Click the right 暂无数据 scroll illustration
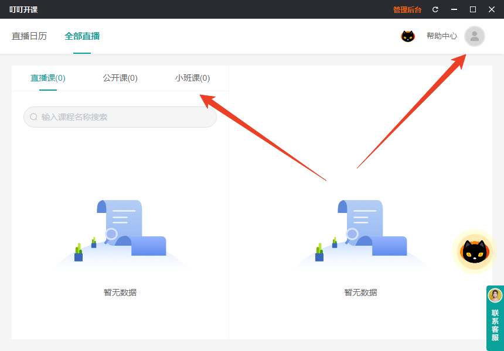 point(360,234)
